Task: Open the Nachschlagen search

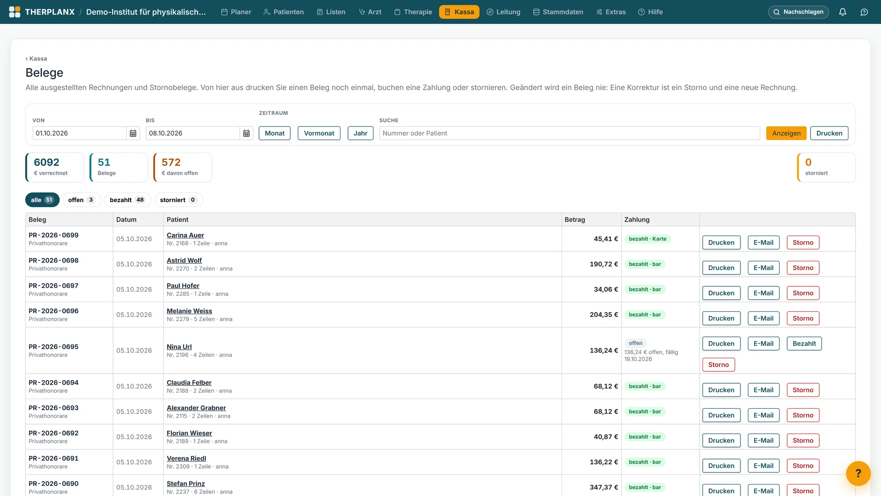Action: [798, 12]
